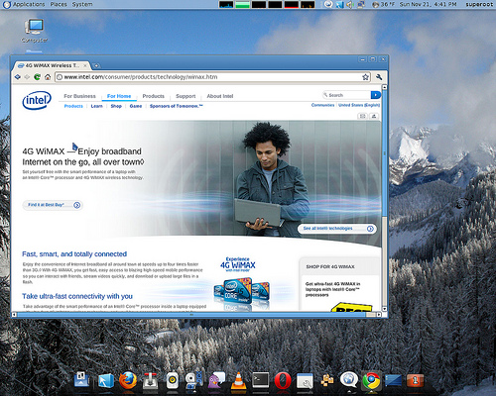The width and height of the screenshot is (496, 396).
Task: Open a new tab with the plus button
Action: pos(96,65)
